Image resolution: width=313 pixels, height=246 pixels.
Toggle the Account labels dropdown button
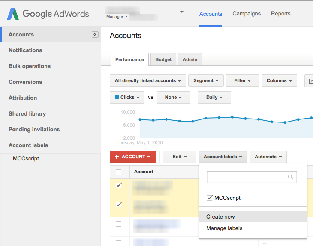[223, 157]
